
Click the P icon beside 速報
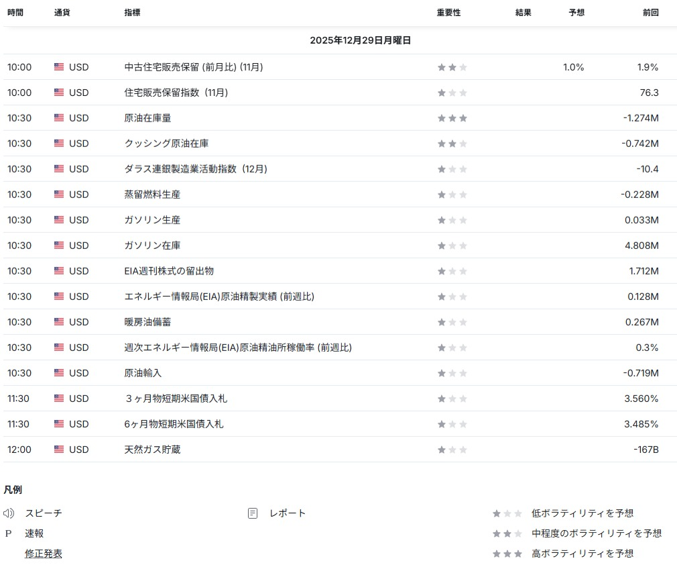click(x=9, y=533)
